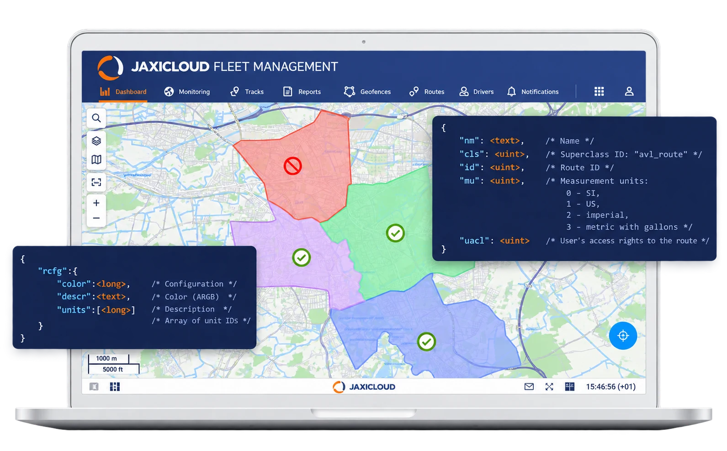This screenshot has width=727, height=451.
Task: Click the "nm" key in the code panel
Action: point(469,141)
